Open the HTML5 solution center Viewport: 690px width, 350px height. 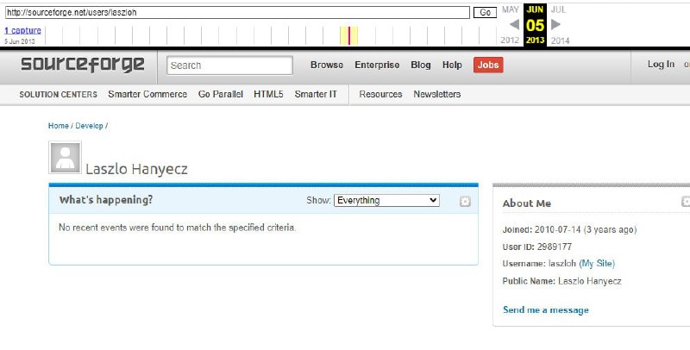(x=268, y=94)
